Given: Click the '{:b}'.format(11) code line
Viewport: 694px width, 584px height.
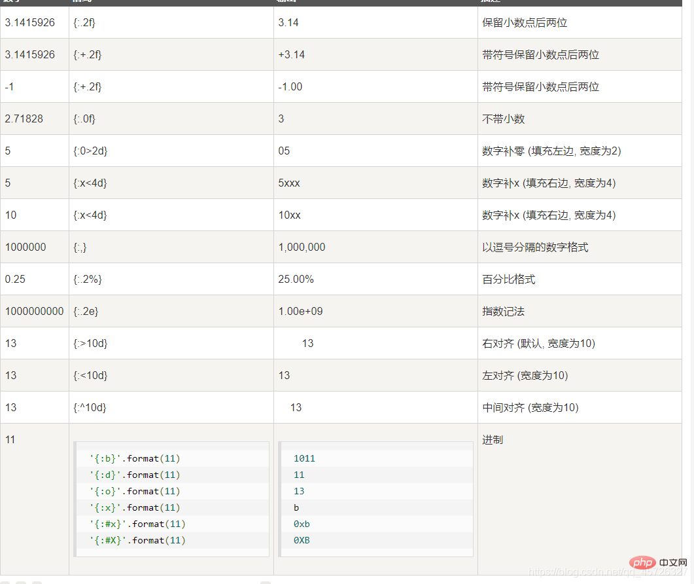Looking at the screenshot, I should tap(135, 458).
